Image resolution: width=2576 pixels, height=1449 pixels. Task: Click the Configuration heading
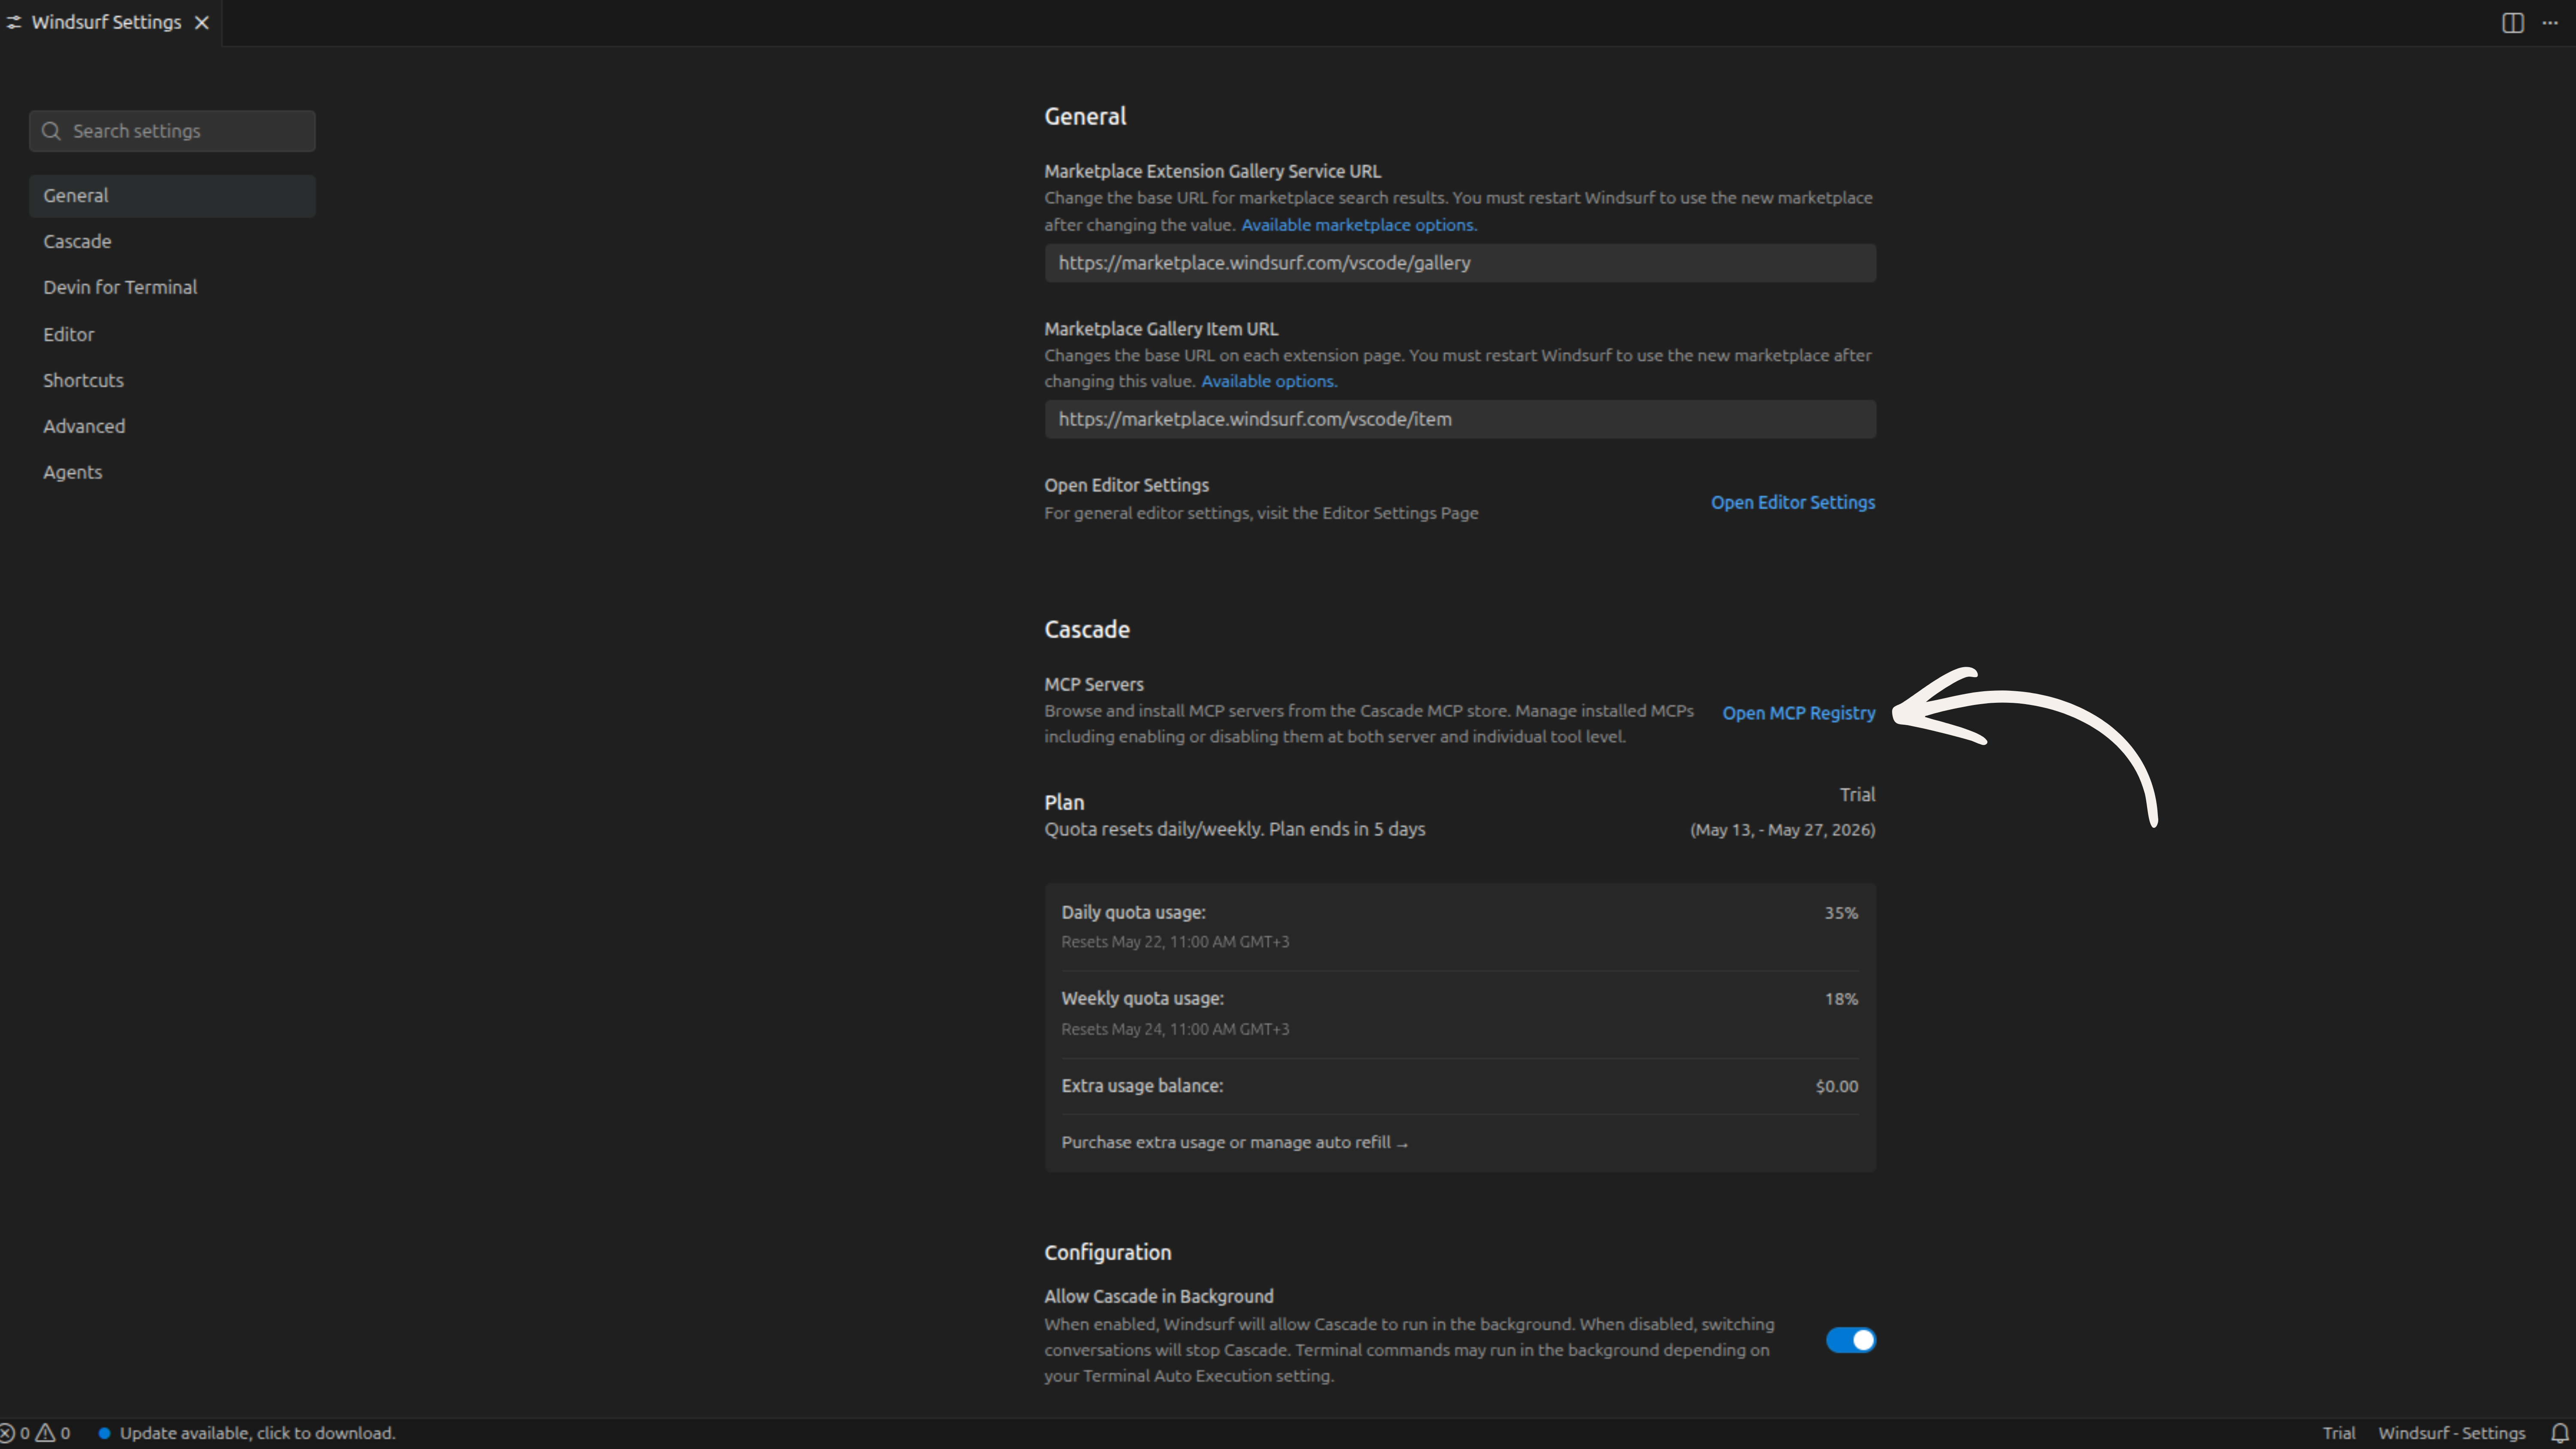pyautogui.click(x=1108, y=1253)
